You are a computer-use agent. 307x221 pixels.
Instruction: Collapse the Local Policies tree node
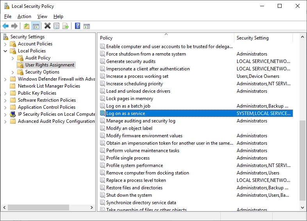click(5, 51)
